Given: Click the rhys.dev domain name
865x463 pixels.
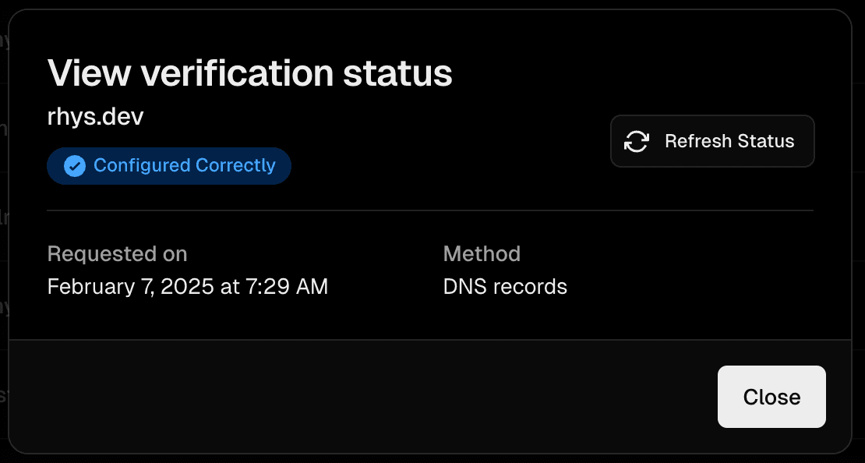Looking at the screenshot, I should coord(95,116).
